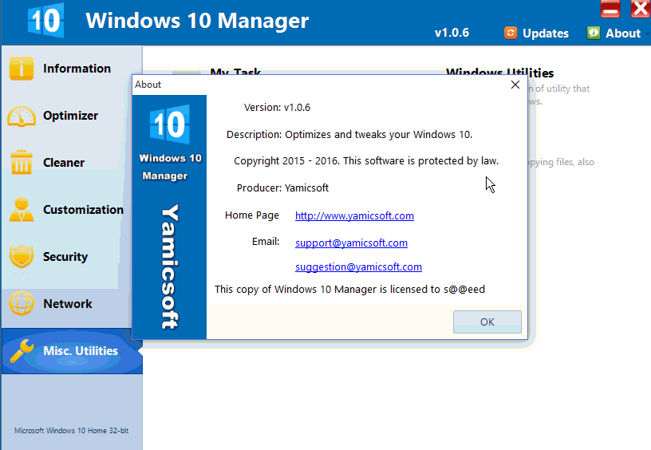The height and width of the screenshot is (450, 651).
Task: Click the suggestion@yamicsoft.com email link
Action: [358, 267]
